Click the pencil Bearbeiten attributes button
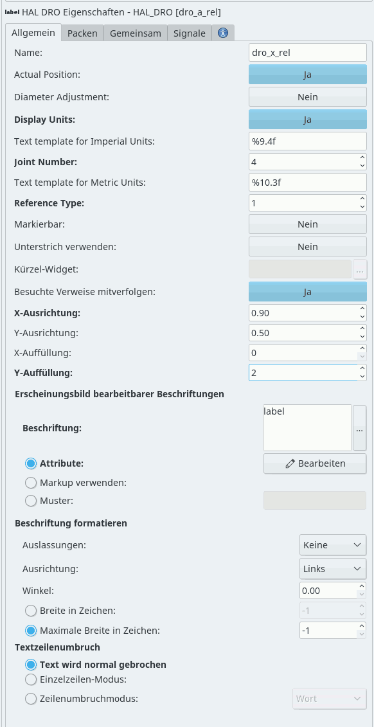 pyautogui.click(x=315, y=463)
